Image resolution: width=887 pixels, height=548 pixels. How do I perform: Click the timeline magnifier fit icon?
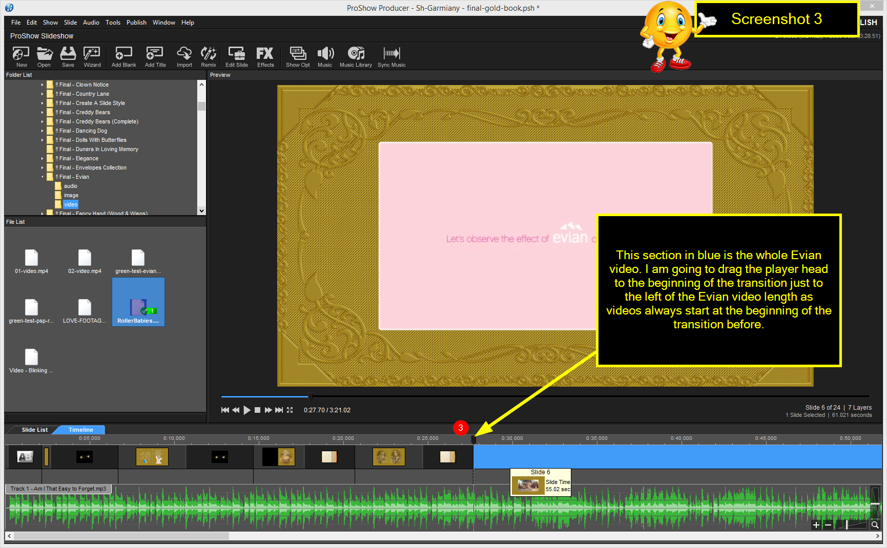pyautogui.click(x=875, y=525)
